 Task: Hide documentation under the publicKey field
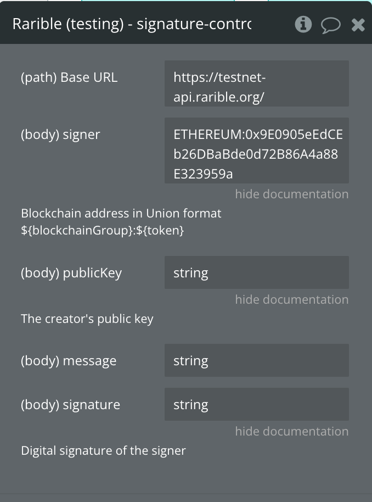coord(292,300)
